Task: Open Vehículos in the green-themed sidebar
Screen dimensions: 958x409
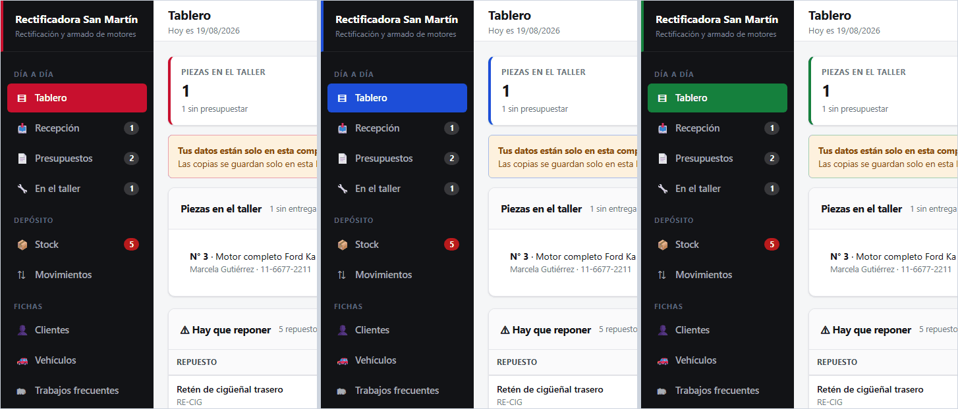Action: click(x=718, y=360)
